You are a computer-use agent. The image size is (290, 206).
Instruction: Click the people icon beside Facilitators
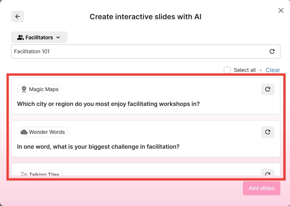tap(20, 38)
